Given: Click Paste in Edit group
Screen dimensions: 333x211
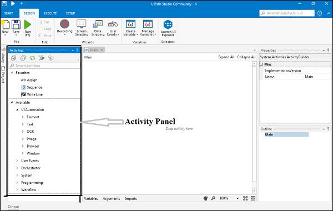Looking at the screenshot, I should pyautogui.click(x=45, y=36).
